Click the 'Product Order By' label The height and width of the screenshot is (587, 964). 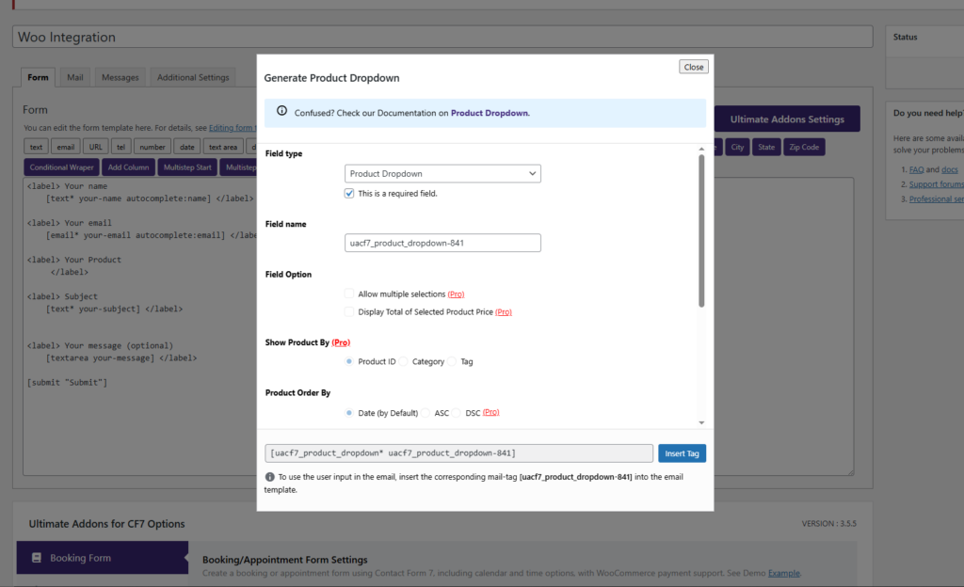point(297,393)
